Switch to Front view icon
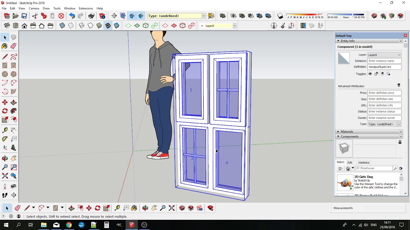The image size is (410, 230). [x=24, y=26]
